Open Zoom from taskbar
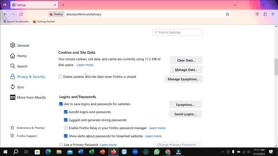The height and width of the screenshot is (156, 278). 135,152
